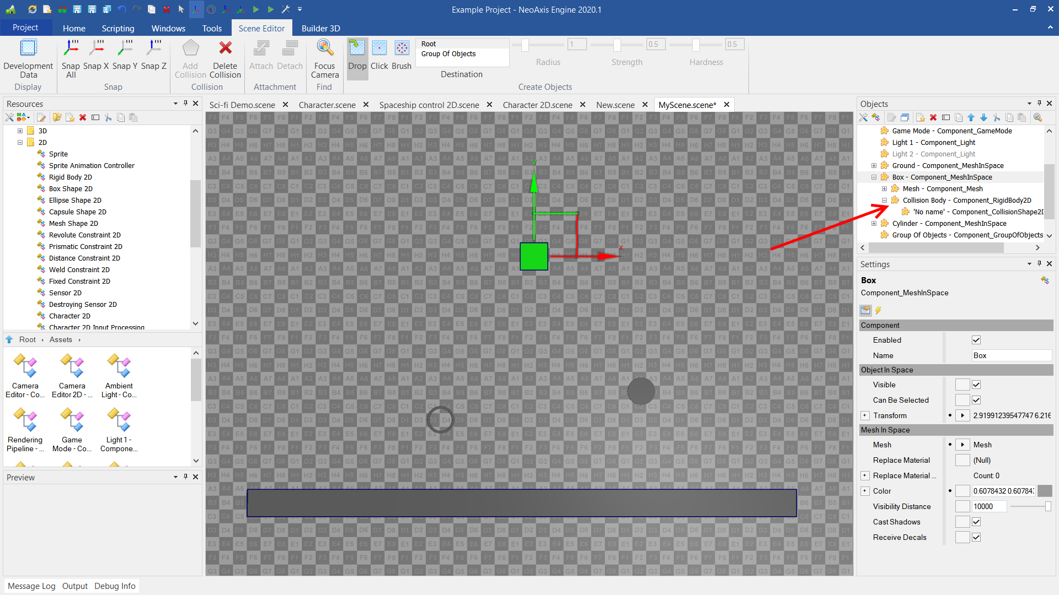Screen dimensions: 1059x595
Task: Toggle the Cast Shadows checkbox
Action: coord(976,522)
